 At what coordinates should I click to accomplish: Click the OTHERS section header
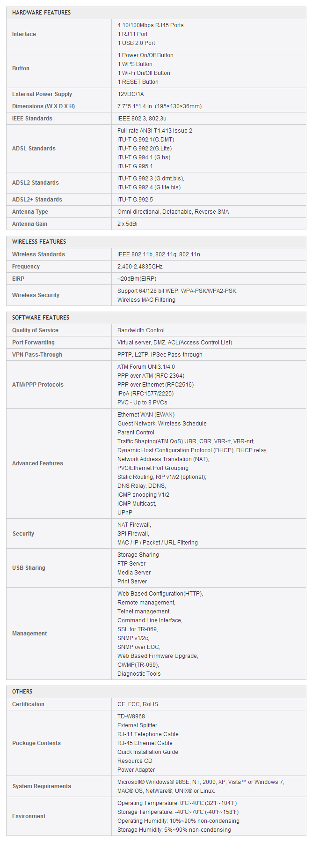point(22,692)
